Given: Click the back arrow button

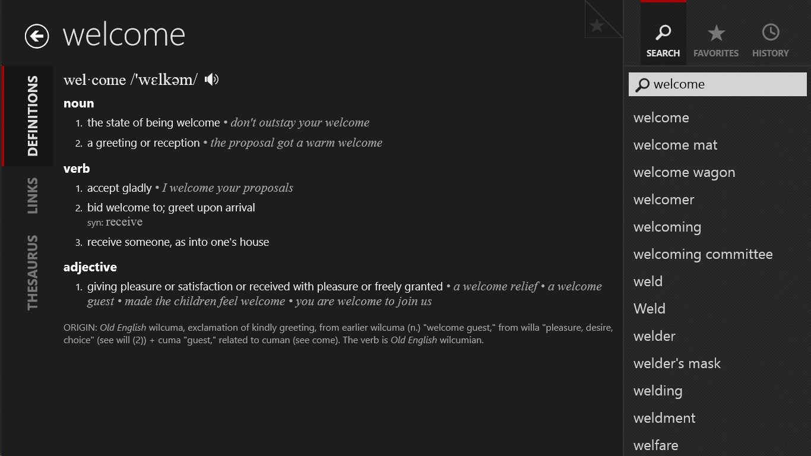Looking at the screenshot, I should (37, 36).
